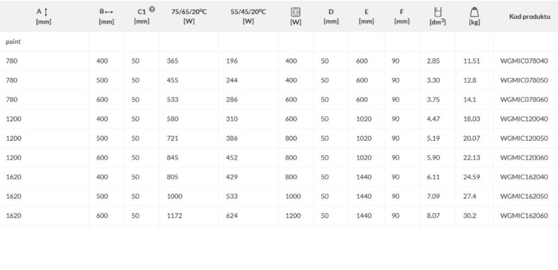Click the width arrow icon beside B
Viewport: 558px width, 270px height.
click(109, 12)
